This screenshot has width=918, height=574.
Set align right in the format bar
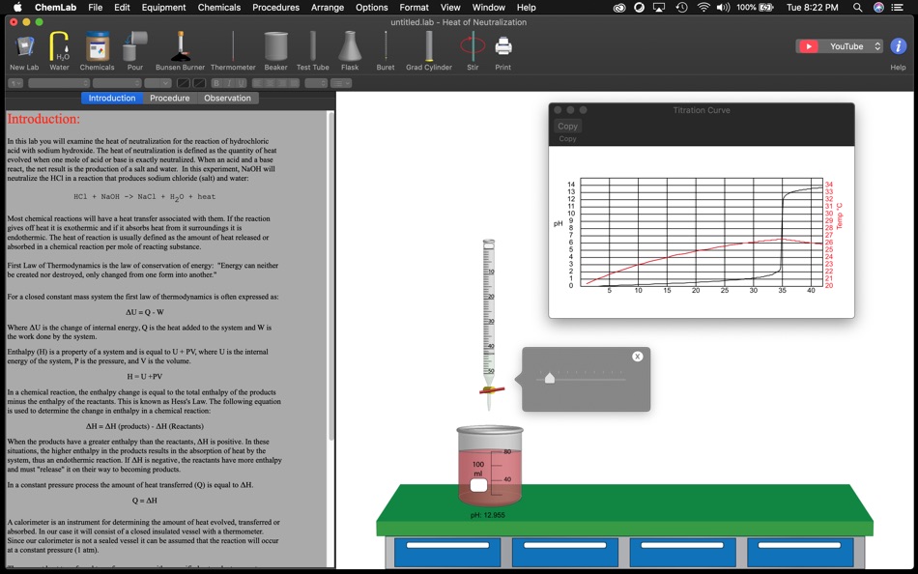click(281, 83)
